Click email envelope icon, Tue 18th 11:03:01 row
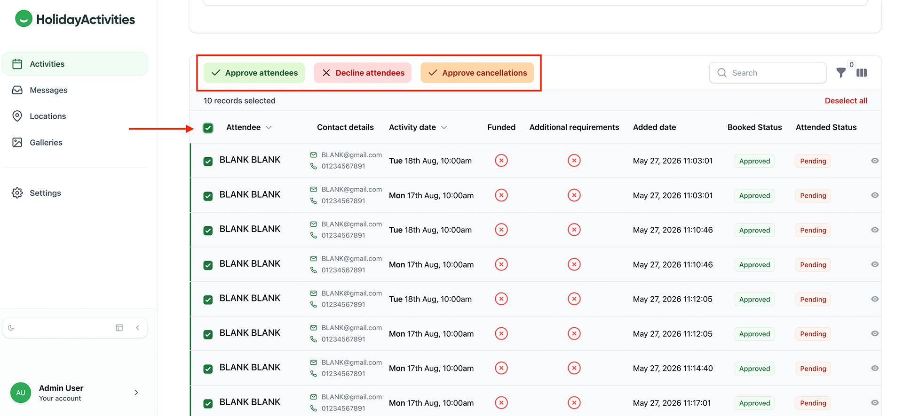Screen dimensions: 903x416 tap(314, 155)
